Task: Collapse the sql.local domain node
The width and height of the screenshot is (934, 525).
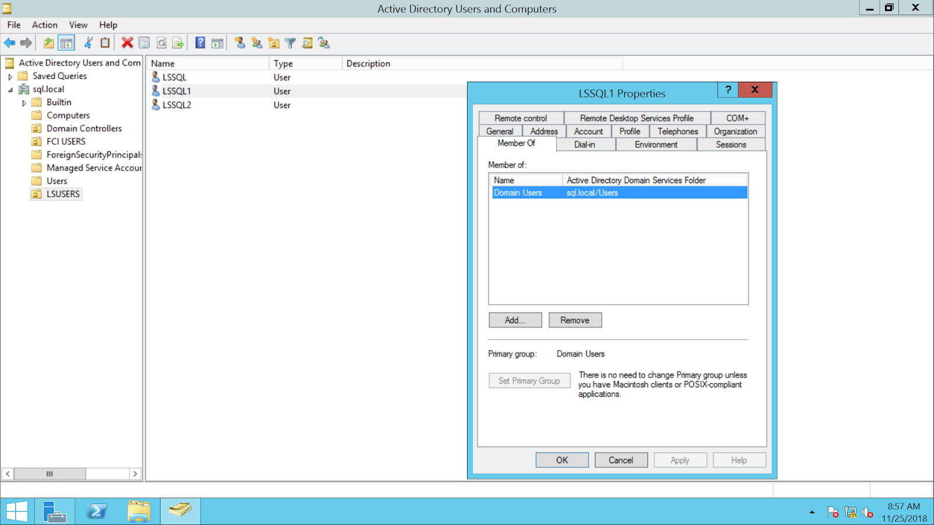Action: (x=10, y=89)
